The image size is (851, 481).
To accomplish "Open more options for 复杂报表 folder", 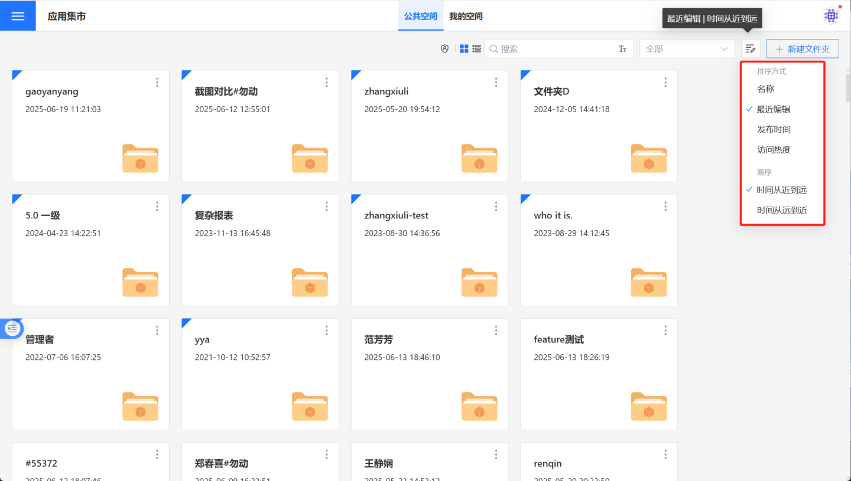I will (327, 207).
